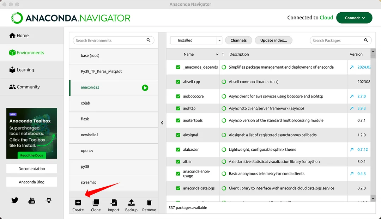This screenshot has height=219, width=381.
Task: Toggle the aiohttp package checkbox
Action: (x=178, y=108)
